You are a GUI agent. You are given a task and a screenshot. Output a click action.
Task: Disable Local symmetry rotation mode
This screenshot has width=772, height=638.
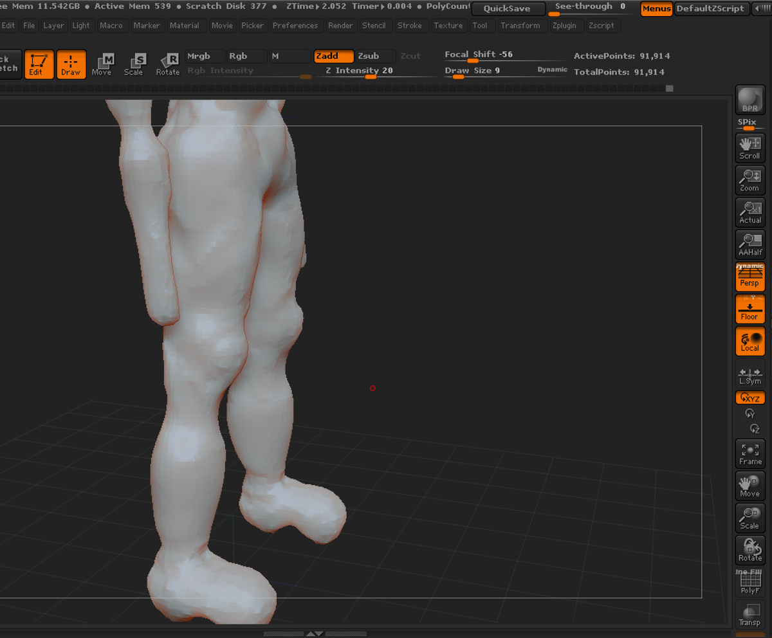coord(749,341)
